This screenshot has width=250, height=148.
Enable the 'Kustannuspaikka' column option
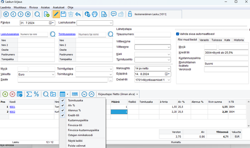point(78,120)
